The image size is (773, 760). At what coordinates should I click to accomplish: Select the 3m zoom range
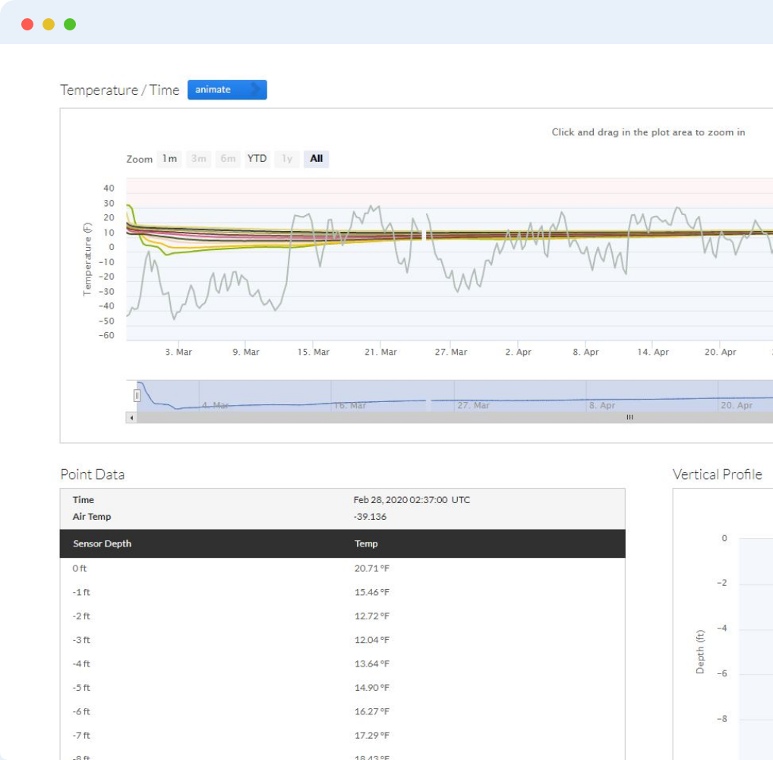point(199,159)
